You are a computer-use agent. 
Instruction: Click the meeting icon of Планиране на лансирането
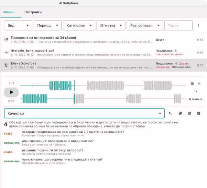(x=6, y=39)
